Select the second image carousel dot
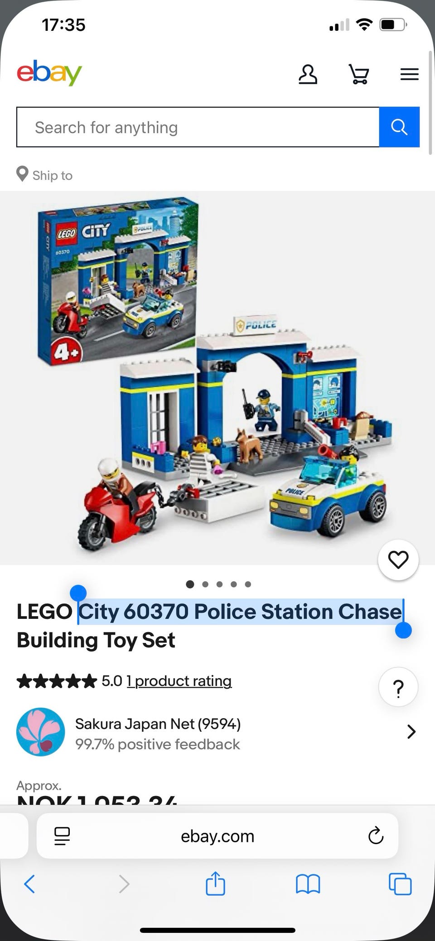 click(205, 584)
